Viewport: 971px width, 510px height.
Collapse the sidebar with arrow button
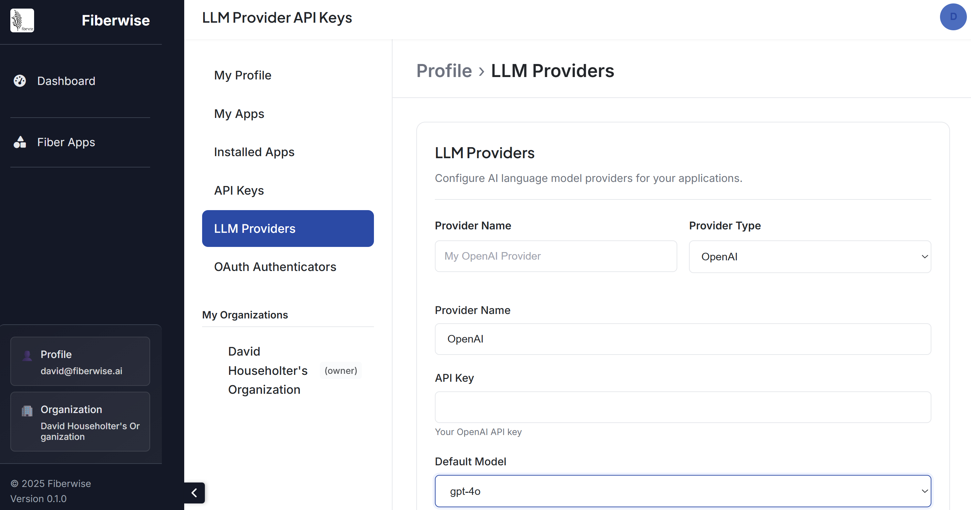pyautogui.click(x=195, y=492)
